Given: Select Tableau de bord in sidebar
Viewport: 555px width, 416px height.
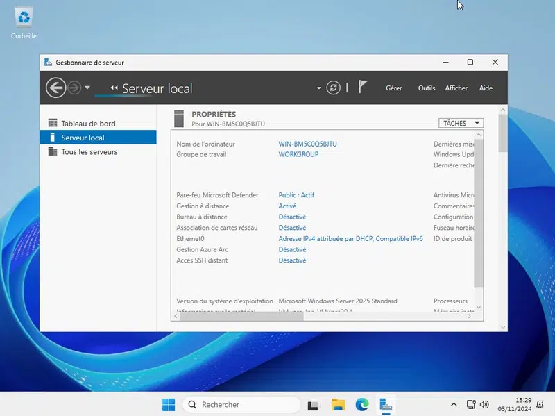Looking at the screenshot, I should (x=88, y=124).
